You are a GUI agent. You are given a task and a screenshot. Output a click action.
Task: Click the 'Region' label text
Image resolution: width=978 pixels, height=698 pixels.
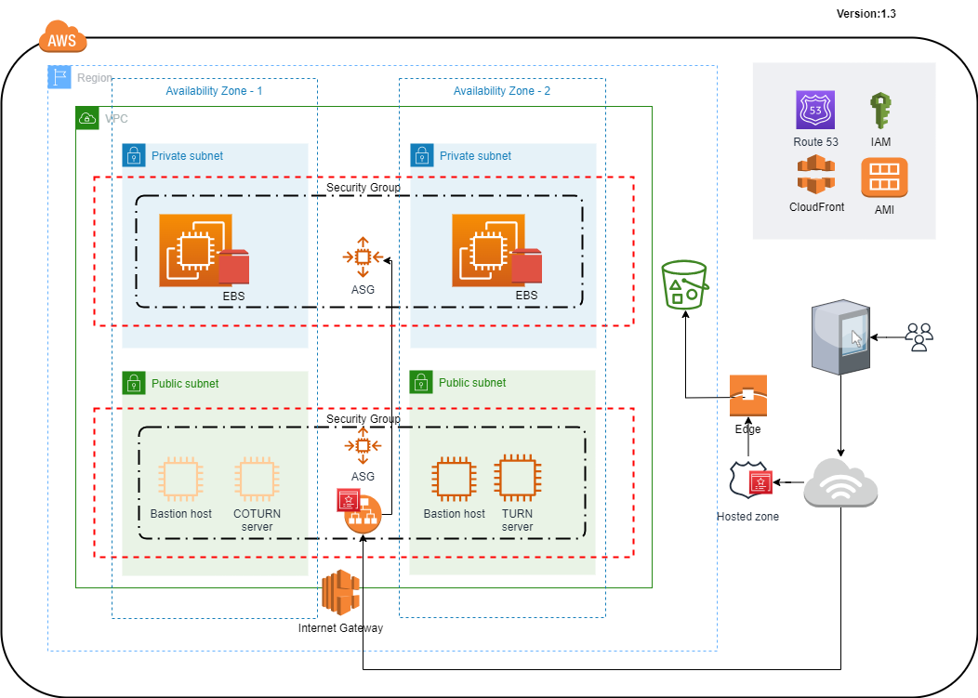(x=95, y=78)
